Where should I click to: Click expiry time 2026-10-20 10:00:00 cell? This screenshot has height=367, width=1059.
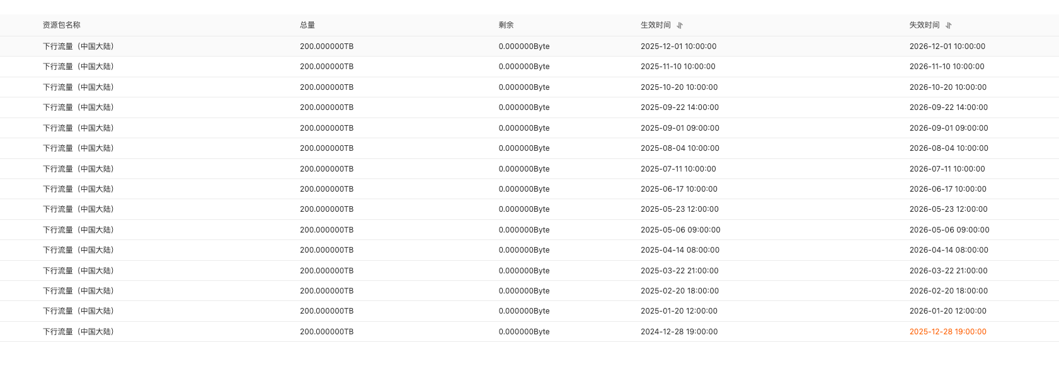tap(947, 87)
